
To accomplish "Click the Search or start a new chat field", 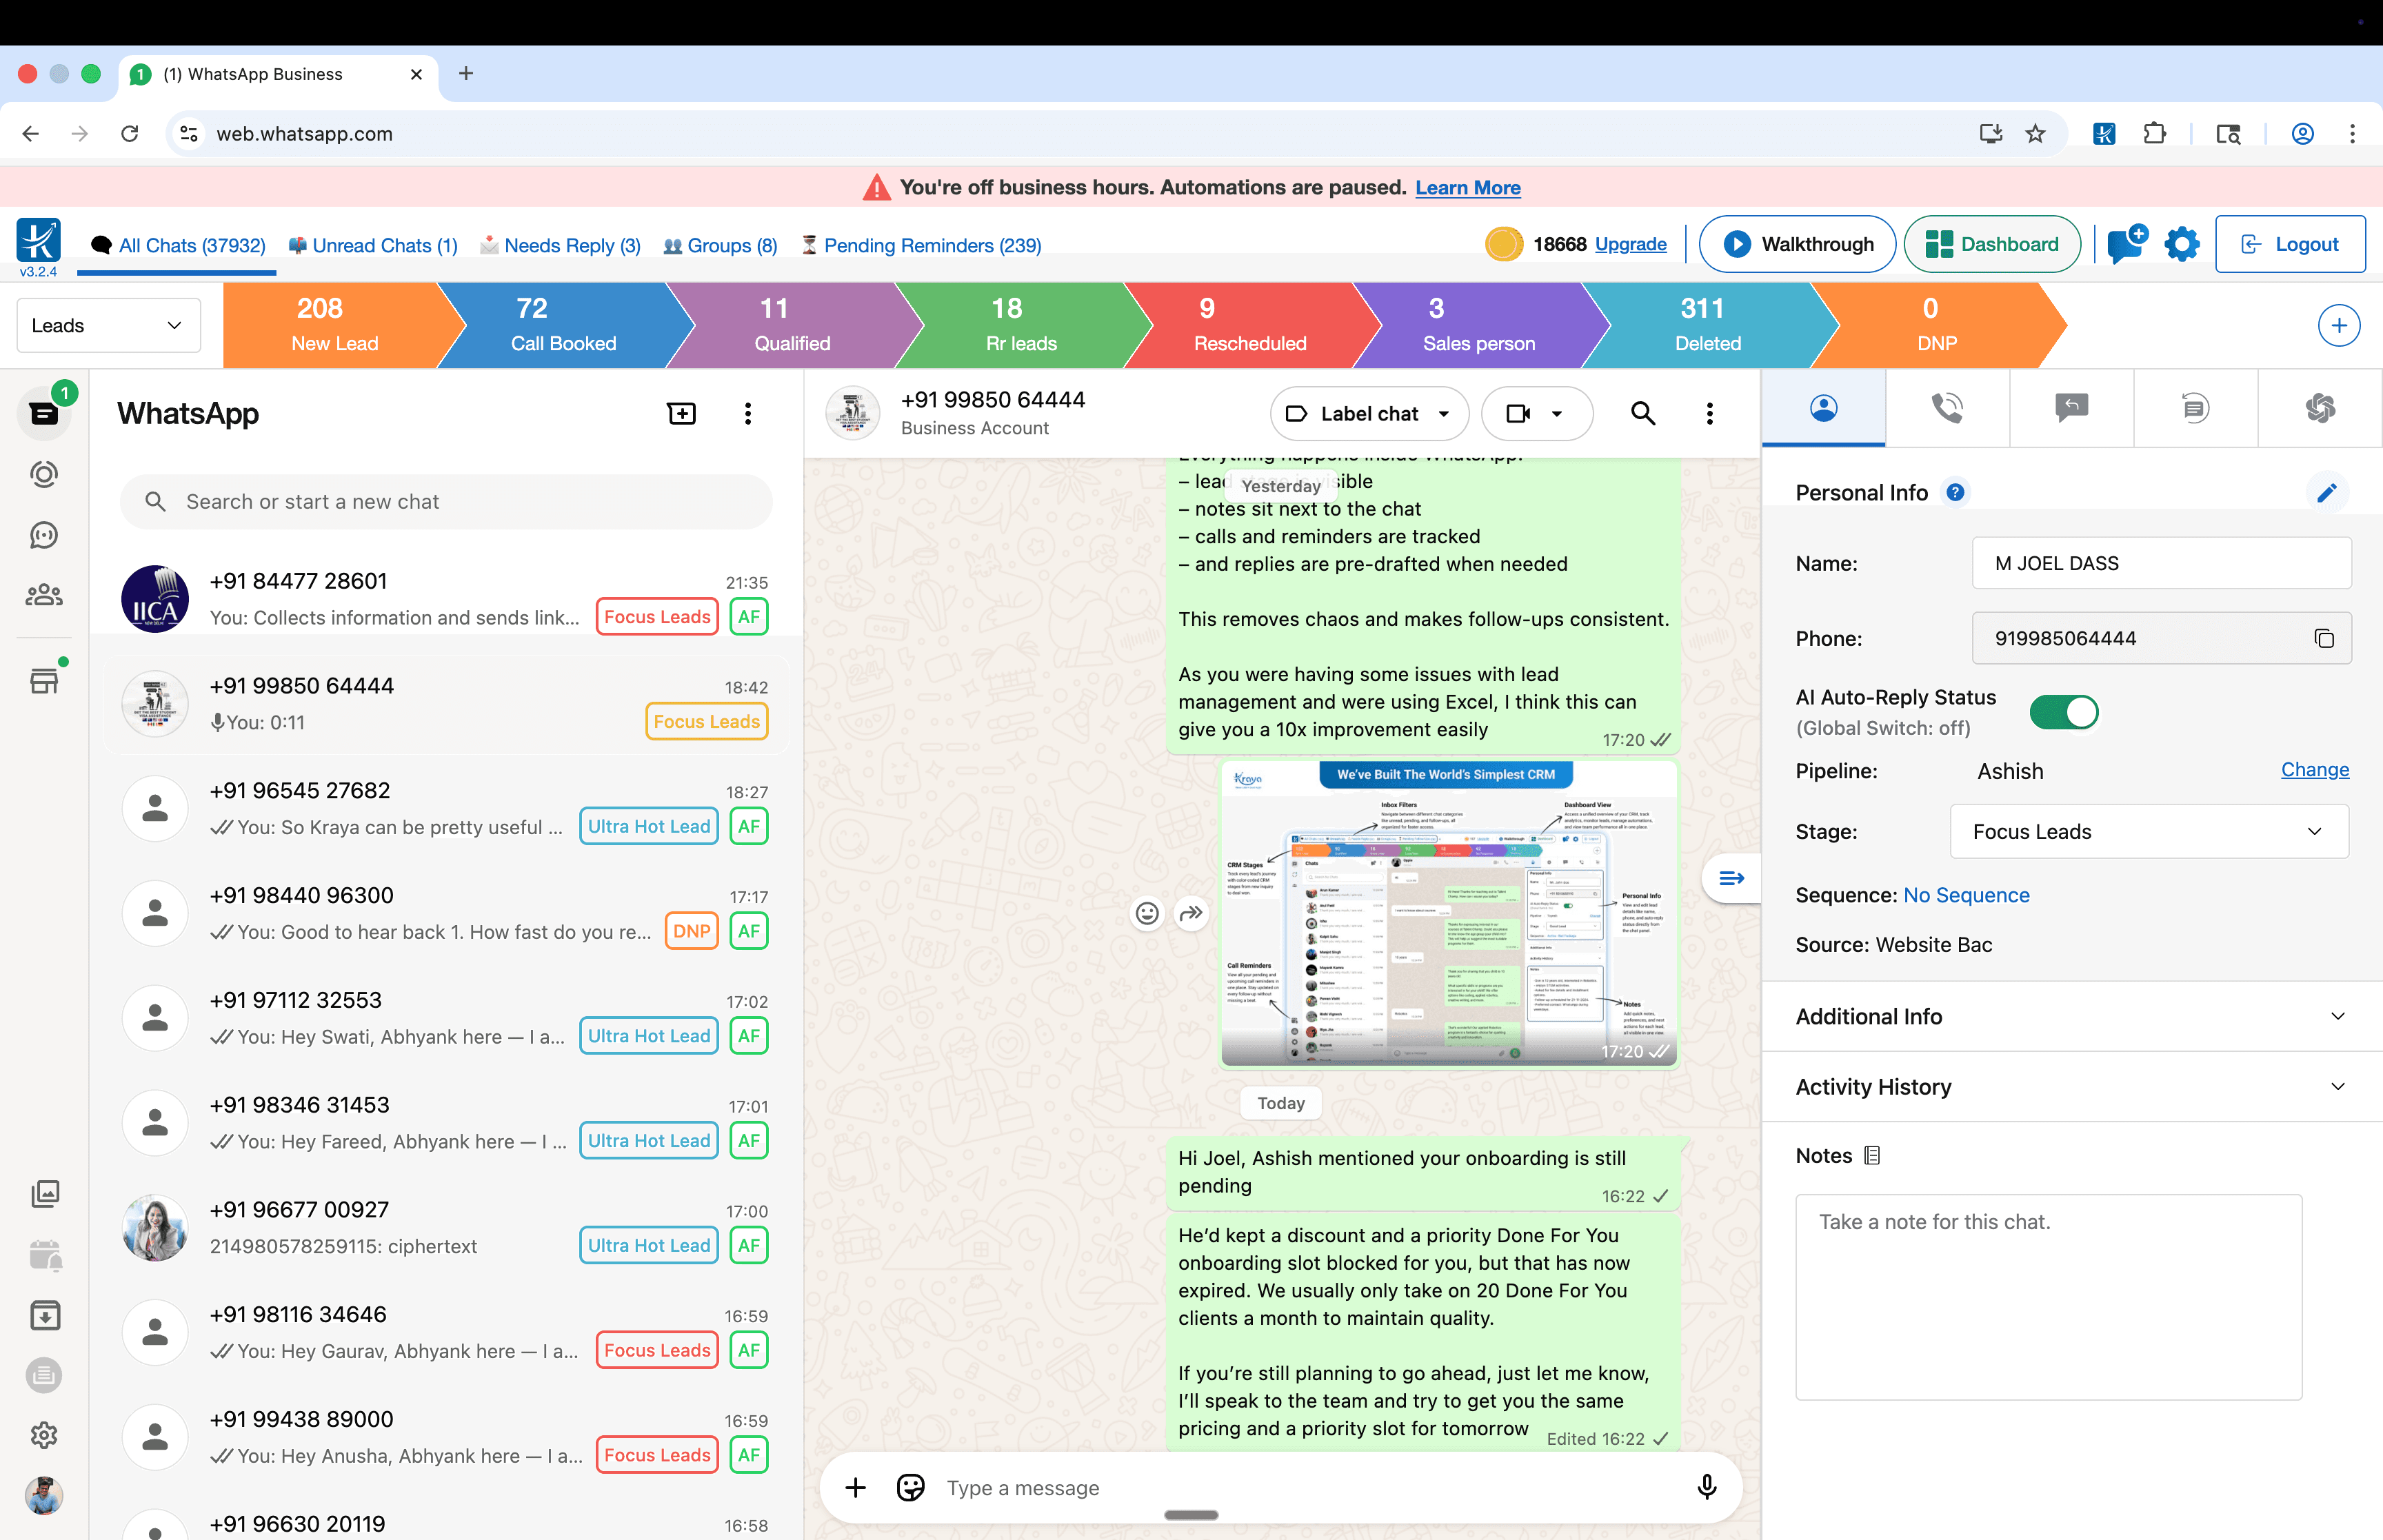I will [446, 501].
